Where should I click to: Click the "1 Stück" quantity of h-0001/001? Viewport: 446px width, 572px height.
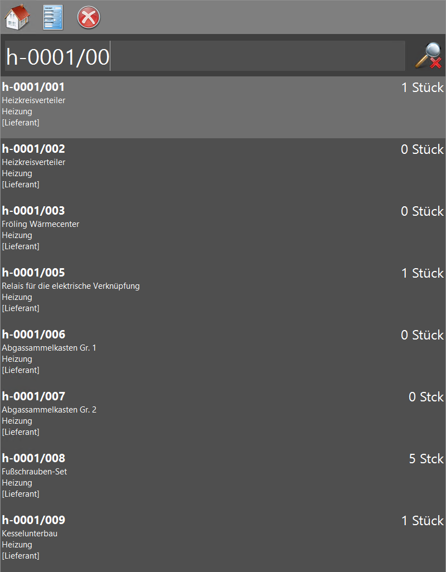pos(422,88)
